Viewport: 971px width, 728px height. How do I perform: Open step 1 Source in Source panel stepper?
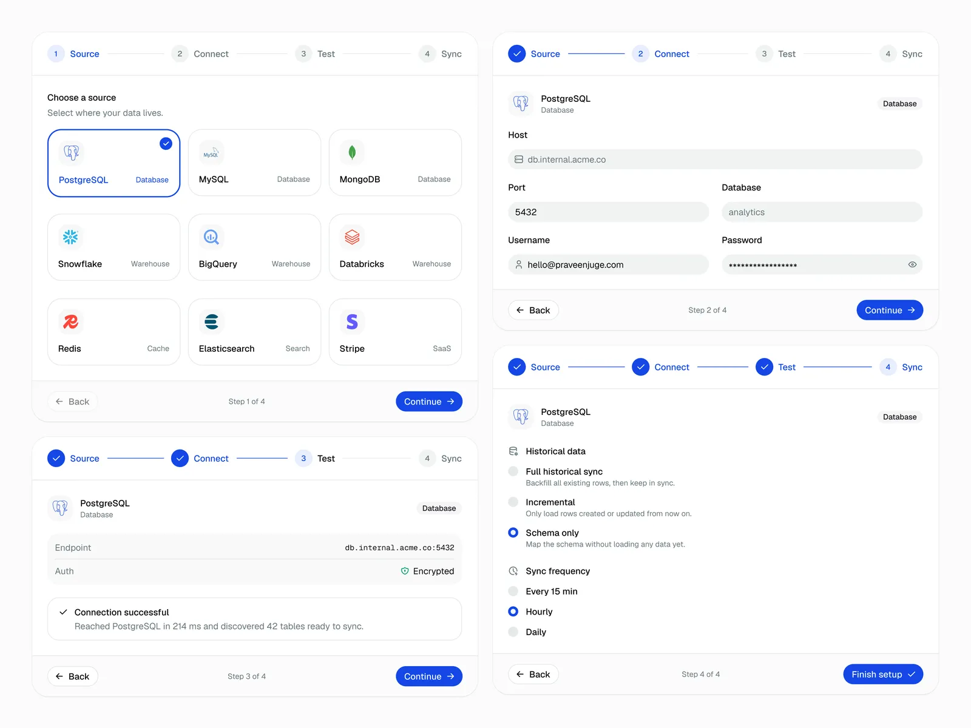coord(73,54)
